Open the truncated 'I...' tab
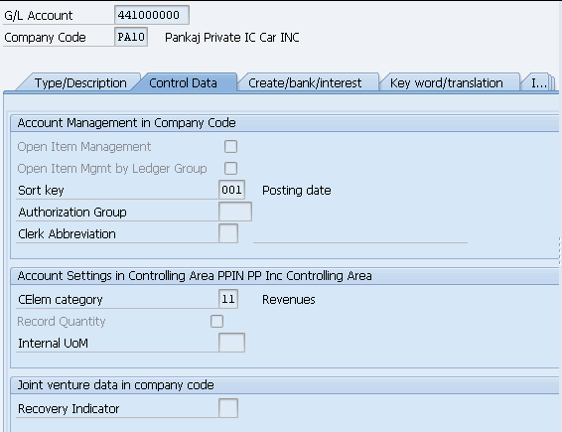The height and width of the screenshot is (432, 562). coord(538,83)
